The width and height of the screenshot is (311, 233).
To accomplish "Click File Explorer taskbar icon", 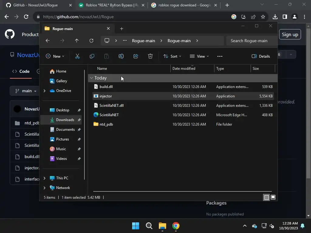I will [162, 226].
